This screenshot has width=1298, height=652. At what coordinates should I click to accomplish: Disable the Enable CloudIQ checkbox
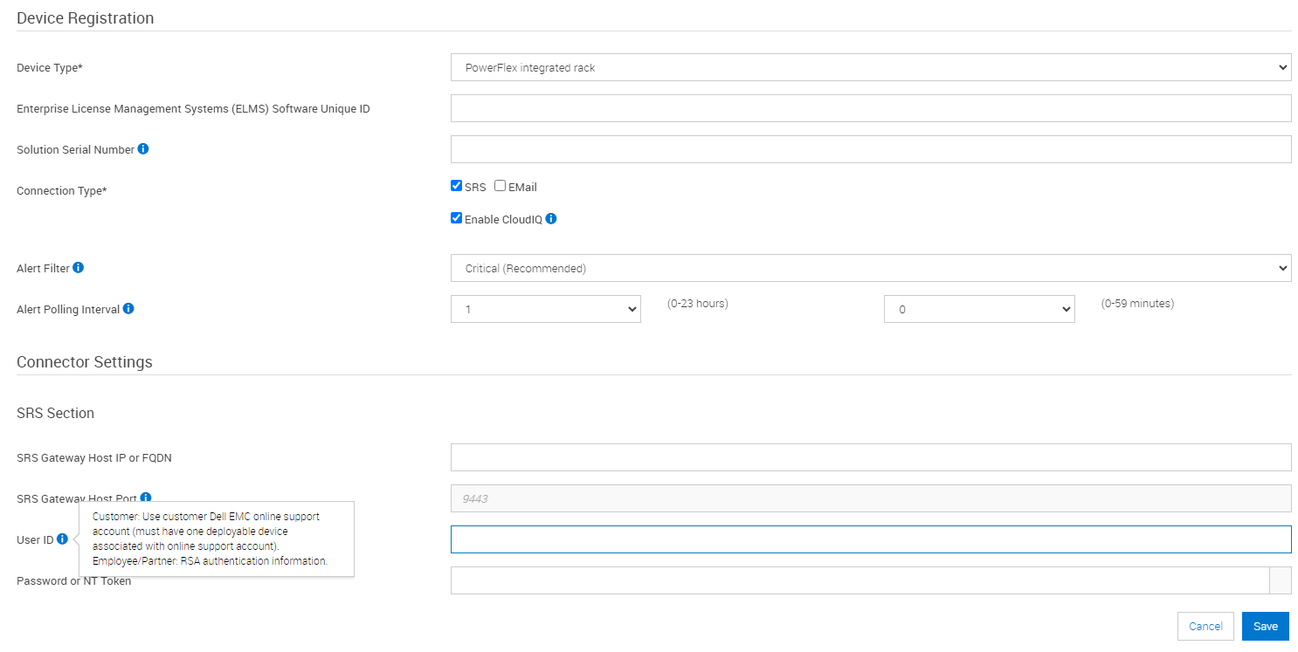point(456,218)
